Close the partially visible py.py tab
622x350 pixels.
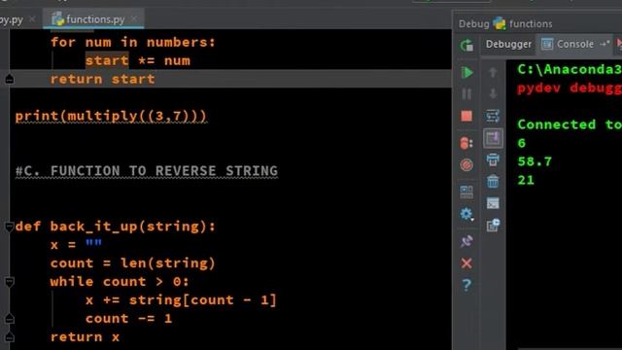click(x=32, y=18)
